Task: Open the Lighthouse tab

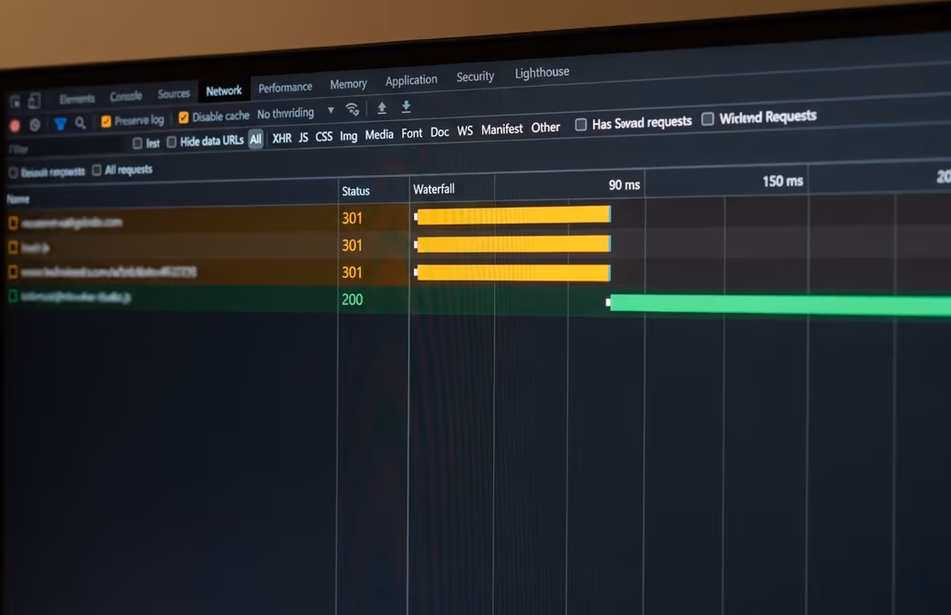Action: (x=543, y=72)
